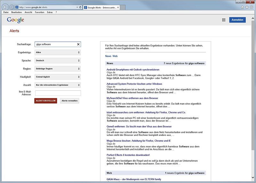
Task: Open the Datei menu
Action: point(6,12)
